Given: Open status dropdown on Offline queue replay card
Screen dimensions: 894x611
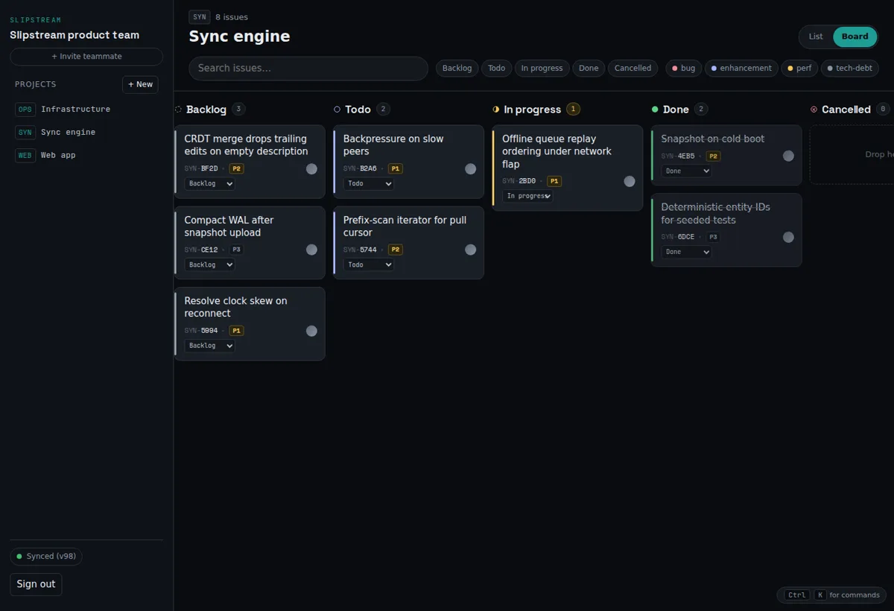Looking at the screenshot, I should tap(527, 196).
